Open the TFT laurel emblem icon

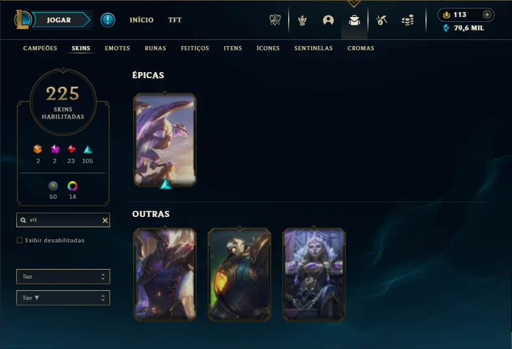303,20
